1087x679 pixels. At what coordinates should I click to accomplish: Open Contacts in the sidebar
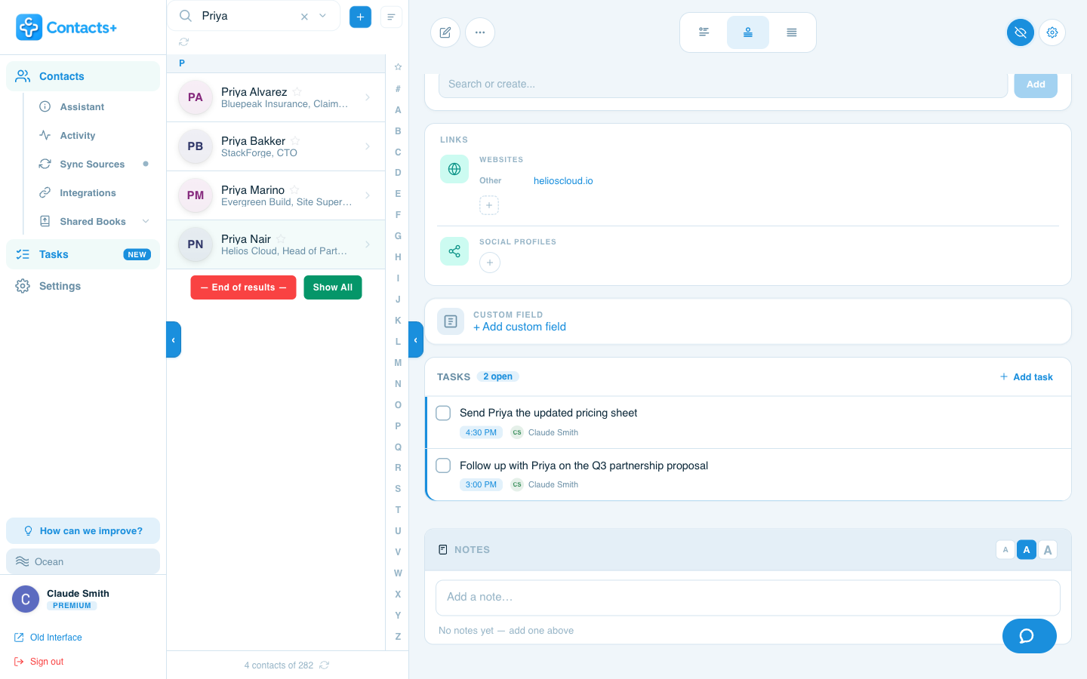point(83,76)
